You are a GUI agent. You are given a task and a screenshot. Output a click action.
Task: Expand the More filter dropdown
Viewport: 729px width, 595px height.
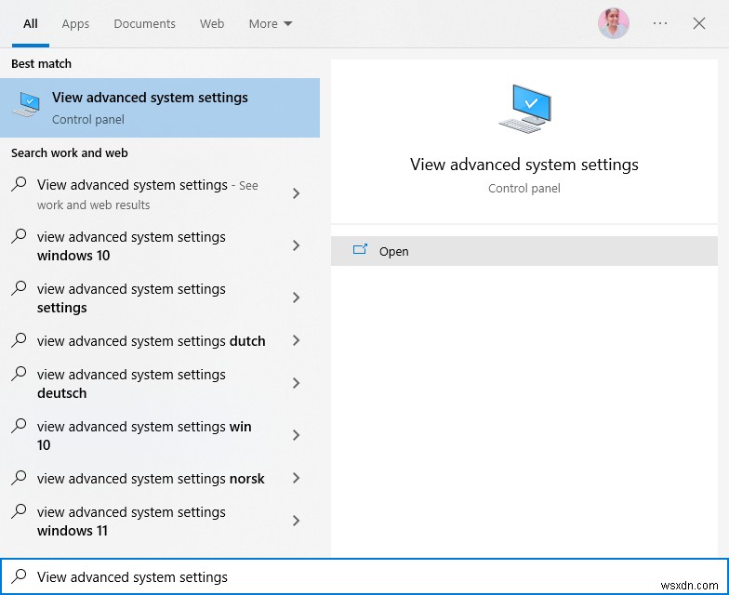coord(271,23)
